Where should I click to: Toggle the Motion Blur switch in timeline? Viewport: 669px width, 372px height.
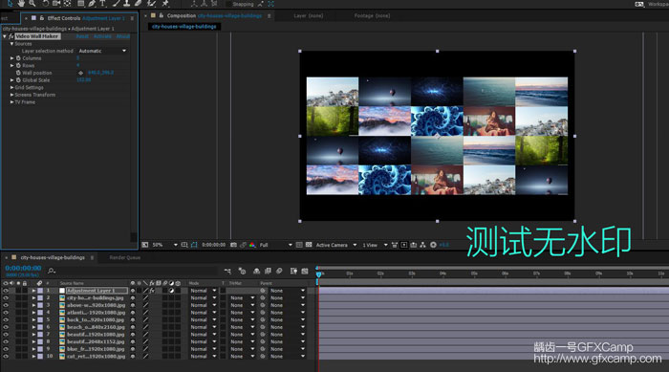click(279, 271)
